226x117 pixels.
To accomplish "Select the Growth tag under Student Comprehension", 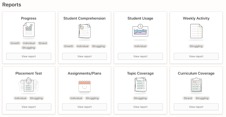I will pyautogui.click(x=68, y=46).
